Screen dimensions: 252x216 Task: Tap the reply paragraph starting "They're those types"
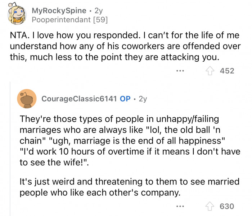coord(130,141)
